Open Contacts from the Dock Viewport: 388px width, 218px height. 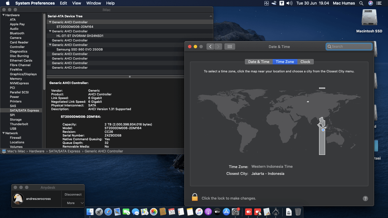tap(163, 211)
